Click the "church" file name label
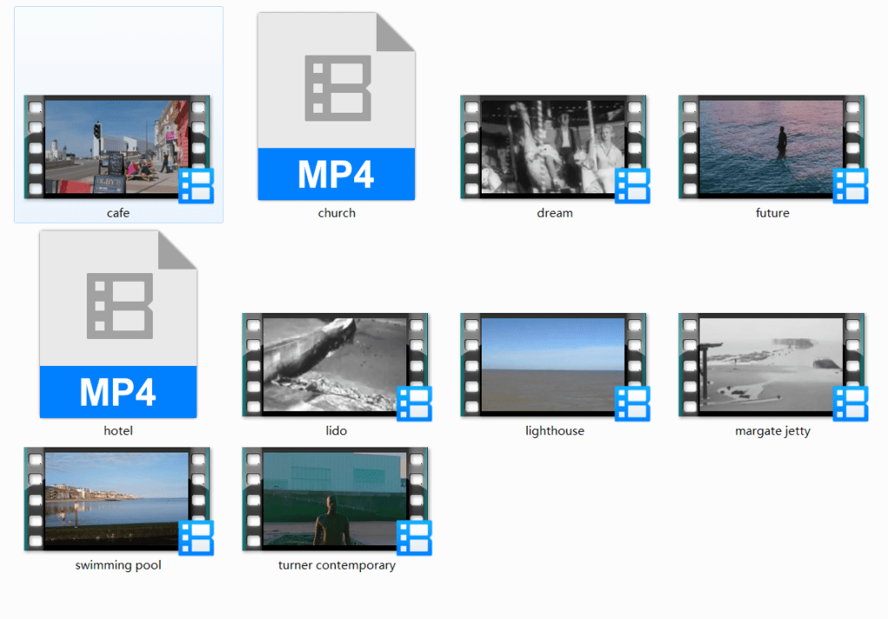The image size is (888, 619). [337, 213]
